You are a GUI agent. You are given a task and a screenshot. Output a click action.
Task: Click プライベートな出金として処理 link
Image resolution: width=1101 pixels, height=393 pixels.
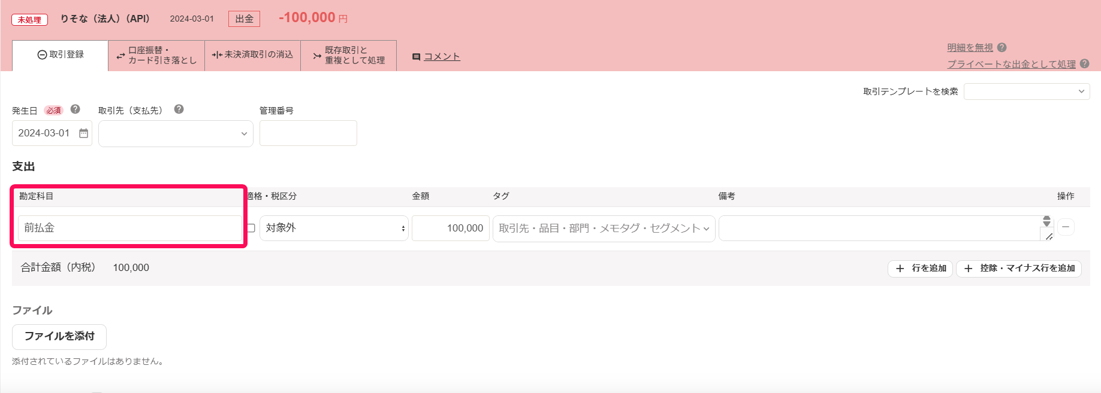pos(1011,64)
